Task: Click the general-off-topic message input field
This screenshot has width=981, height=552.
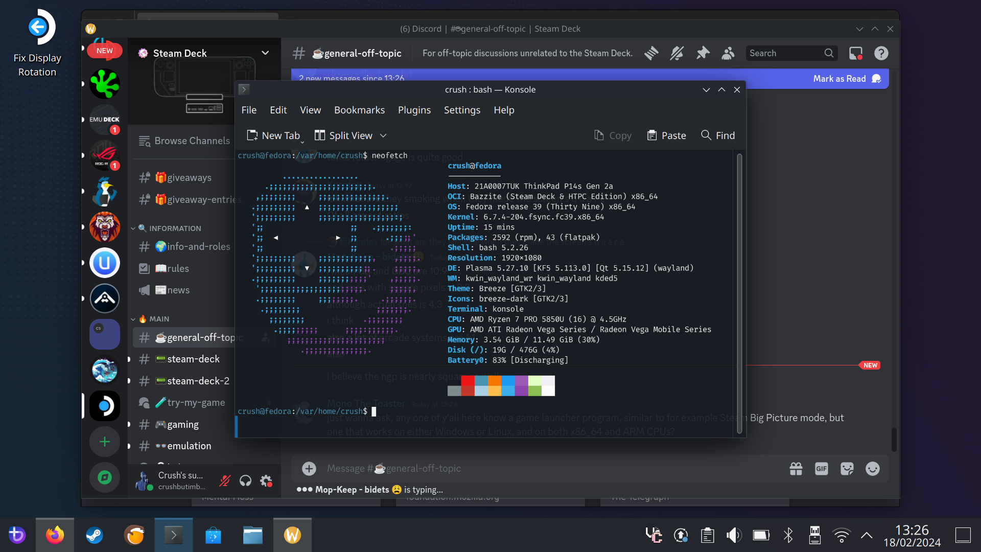Action: (511, 468)
